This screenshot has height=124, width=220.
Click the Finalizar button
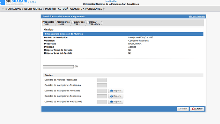[x=183, y=109]
